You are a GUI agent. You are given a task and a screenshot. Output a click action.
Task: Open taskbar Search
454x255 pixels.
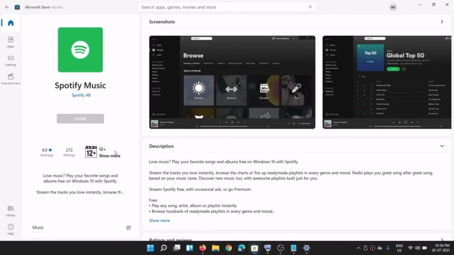pos(163,248)
